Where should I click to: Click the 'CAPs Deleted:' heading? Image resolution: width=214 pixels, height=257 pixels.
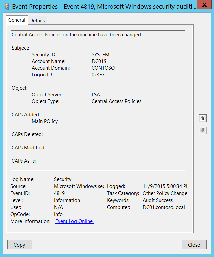pyautogui.click(x=27, y=134)
